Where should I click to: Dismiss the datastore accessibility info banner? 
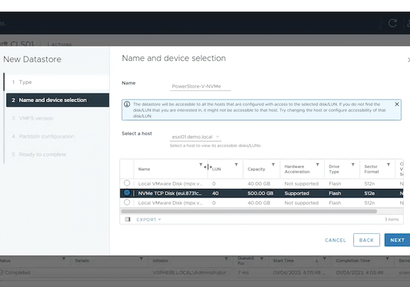[397, 104]
